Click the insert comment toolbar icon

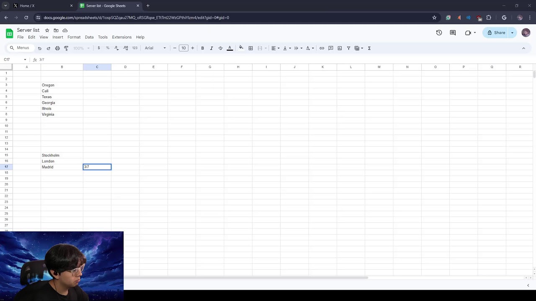[331, 48]
